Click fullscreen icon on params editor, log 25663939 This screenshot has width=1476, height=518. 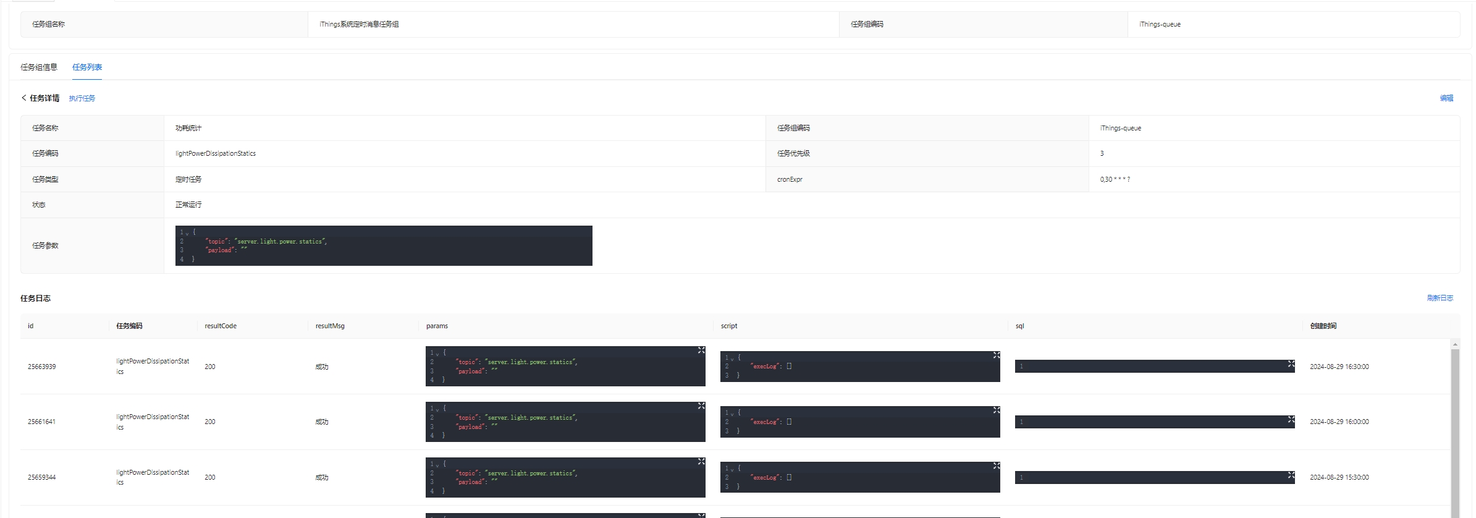701,350
